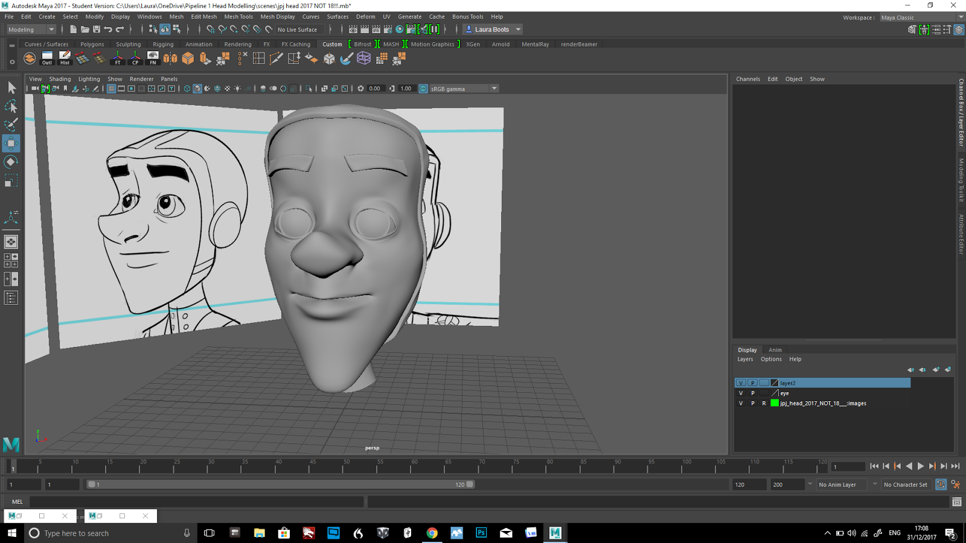Switch to four-view pane layout

pos(11,260)
